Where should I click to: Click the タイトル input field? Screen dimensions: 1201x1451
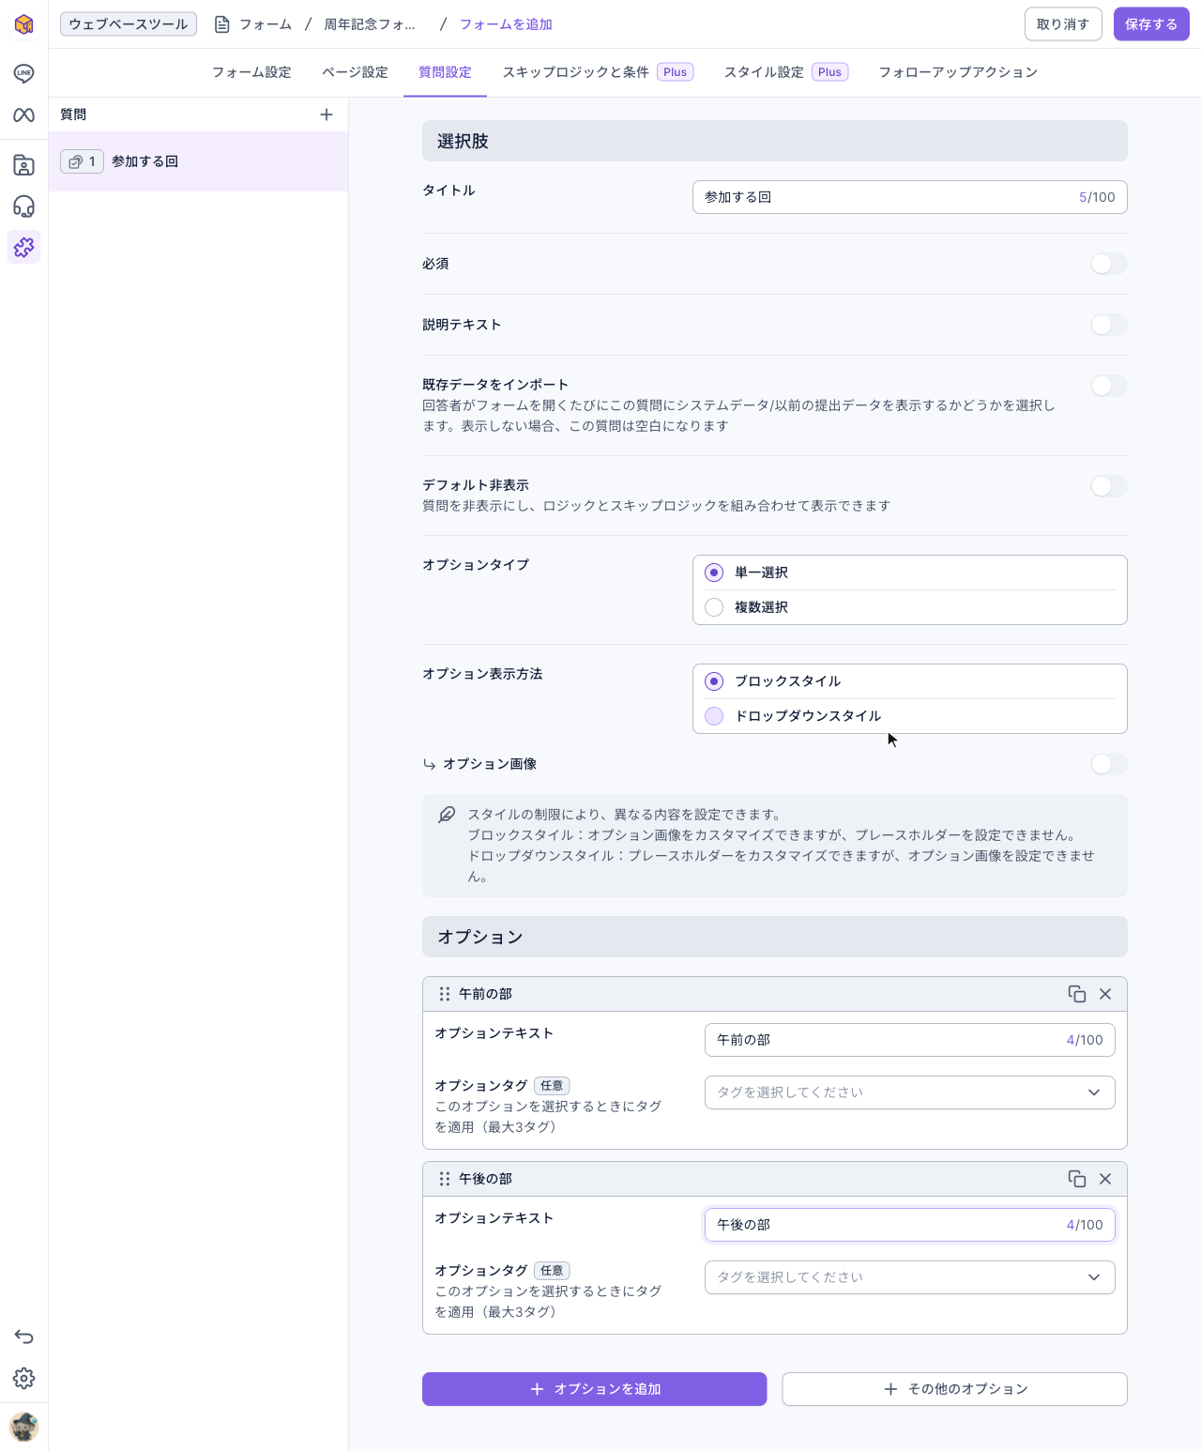(910, 197)
